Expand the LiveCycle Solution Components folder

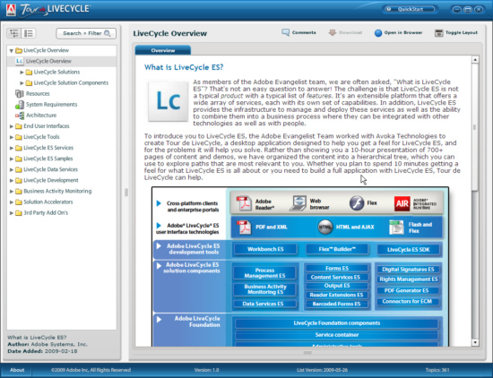(22, 83)
